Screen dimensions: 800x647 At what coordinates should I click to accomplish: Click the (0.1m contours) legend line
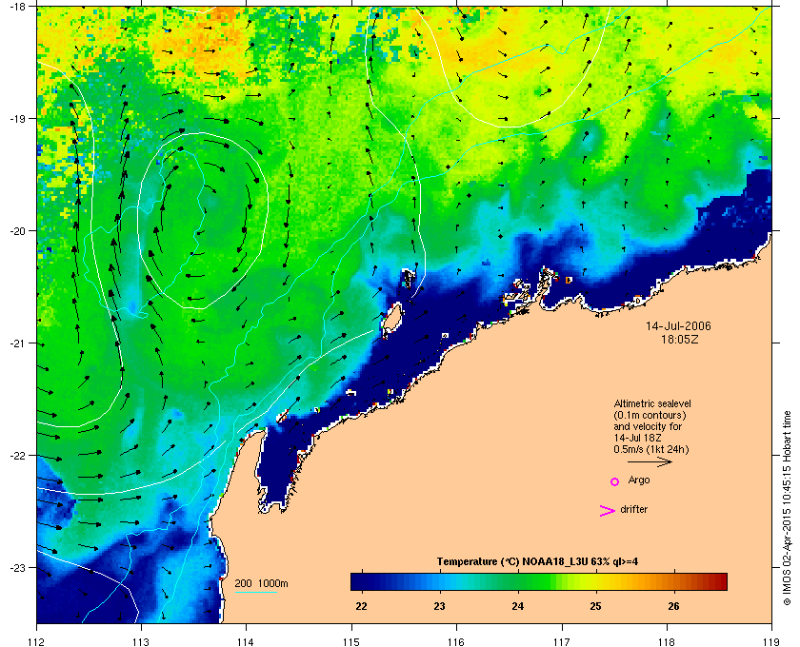pyautogui.click(x=650, y=415)
